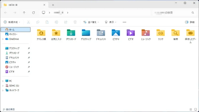Switch to details list view icon

point(191,109)
